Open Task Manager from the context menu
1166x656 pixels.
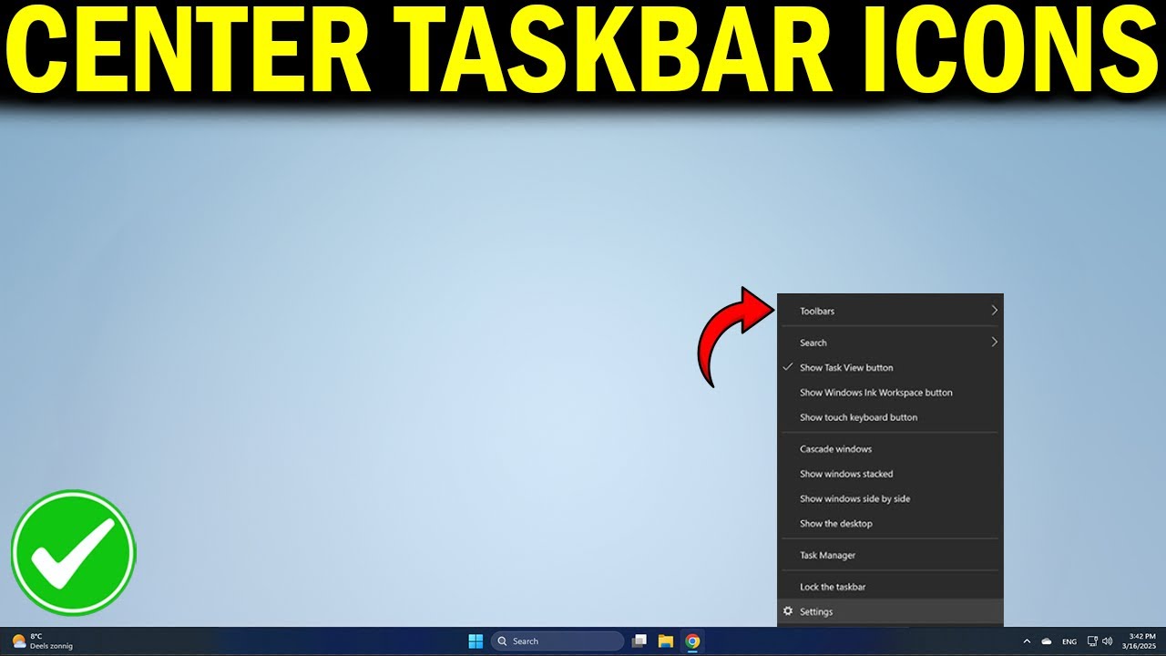(890, 555)
